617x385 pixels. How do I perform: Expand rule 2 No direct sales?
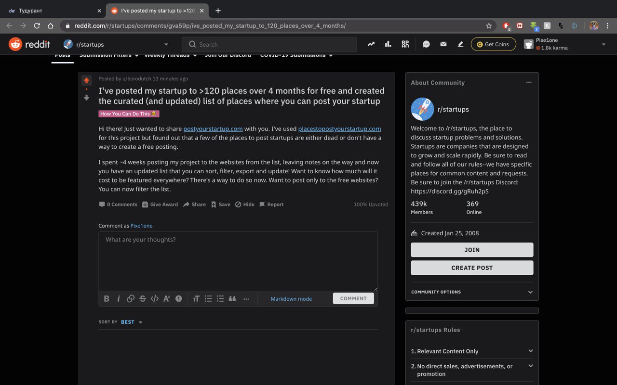coord(472,370)
